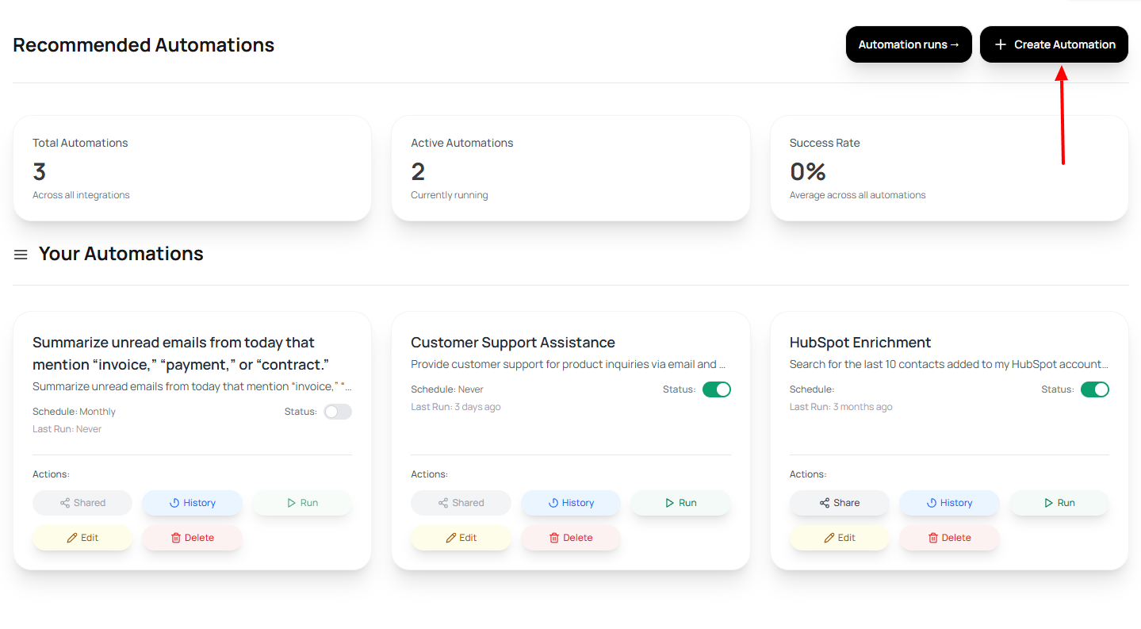Screen dimensions: 1141x629
Task: Run the HubSpot Enrichment automation
Action: coord(1059,503)
